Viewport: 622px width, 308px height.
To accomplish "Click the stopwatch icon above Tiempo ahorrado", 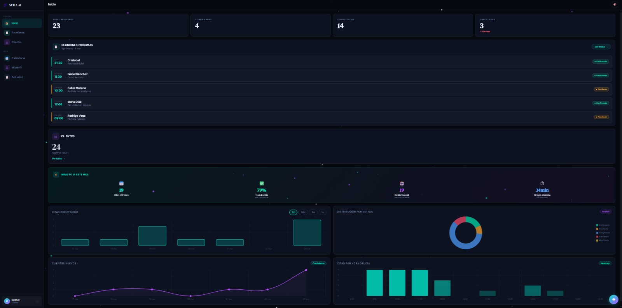I will tap(542, 183).
